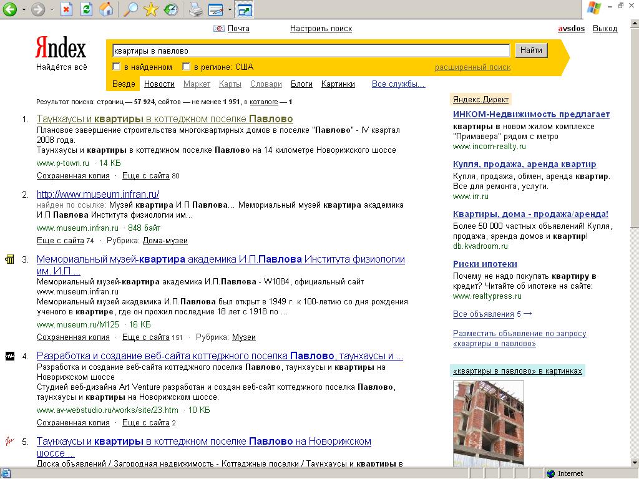Open the http://www.museum.infran.ru/ result link

coord(98,195)
